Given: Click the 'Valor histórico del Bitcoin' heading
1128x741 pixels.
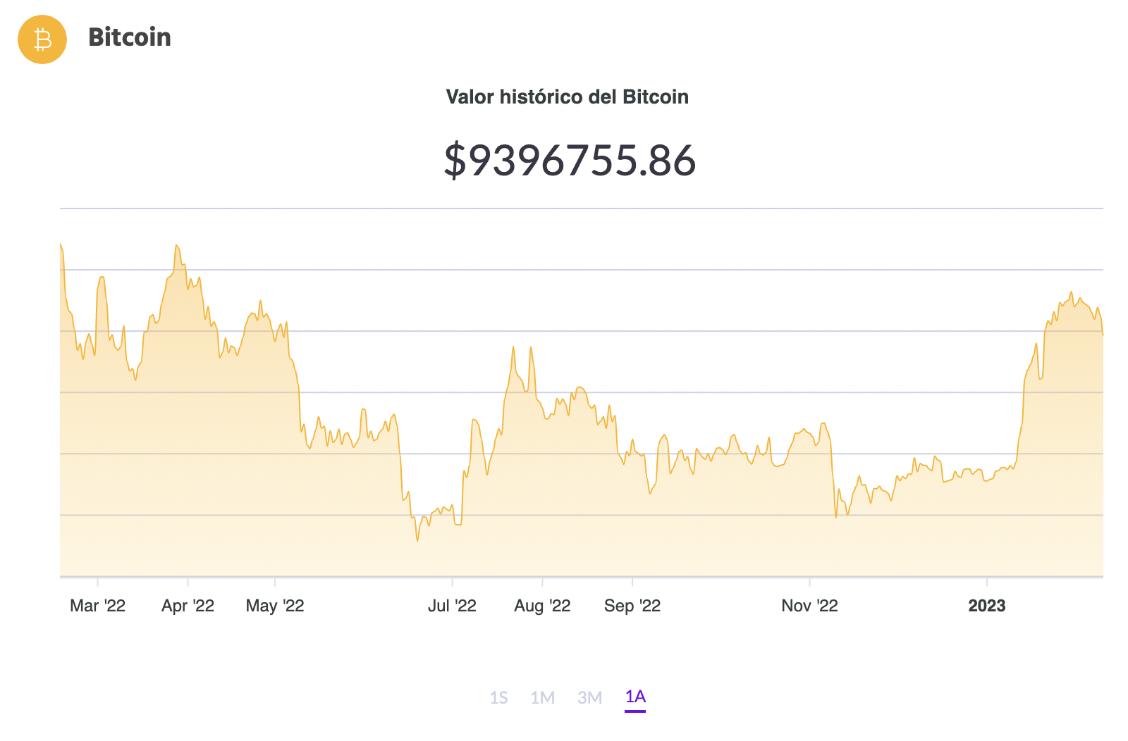Looking at the screenshot, I should click(x=568, y=98).
